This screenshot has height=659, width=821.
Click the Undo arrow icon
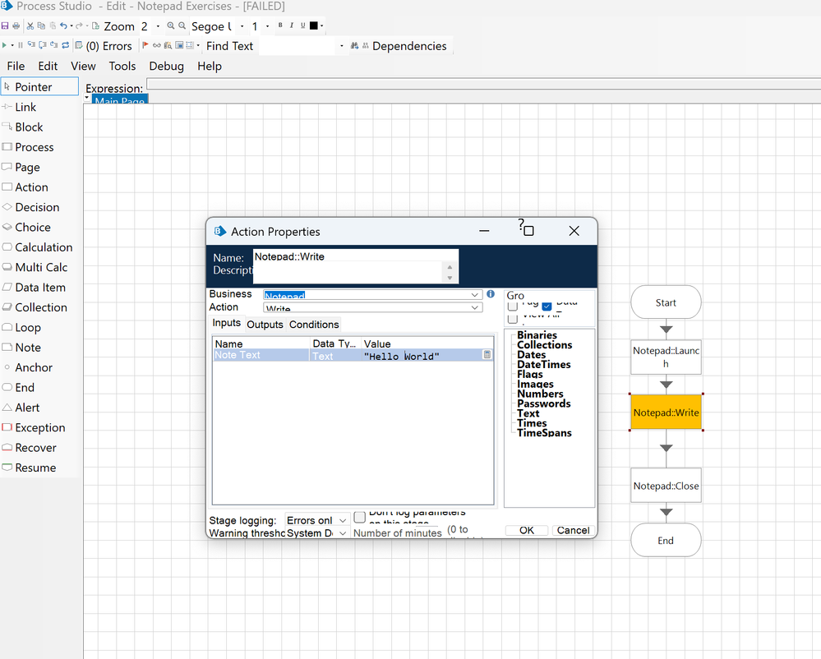point(62,26)
